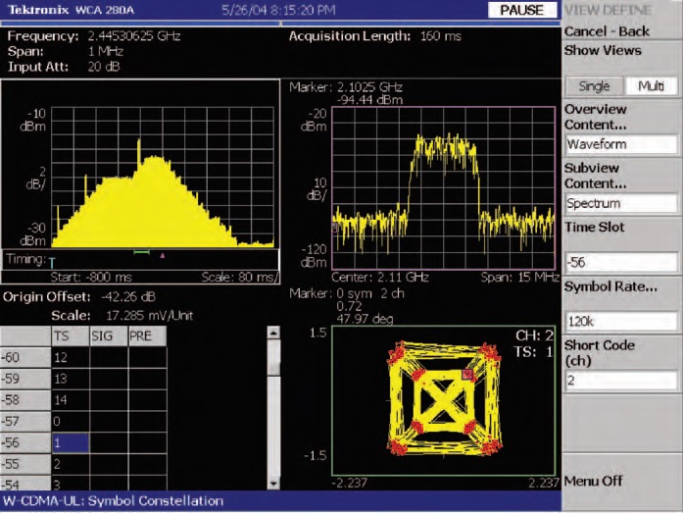Viewport: 683px width, 513px height.
Task: Click the pink marker on Timing bar
Action: point(163,255)
